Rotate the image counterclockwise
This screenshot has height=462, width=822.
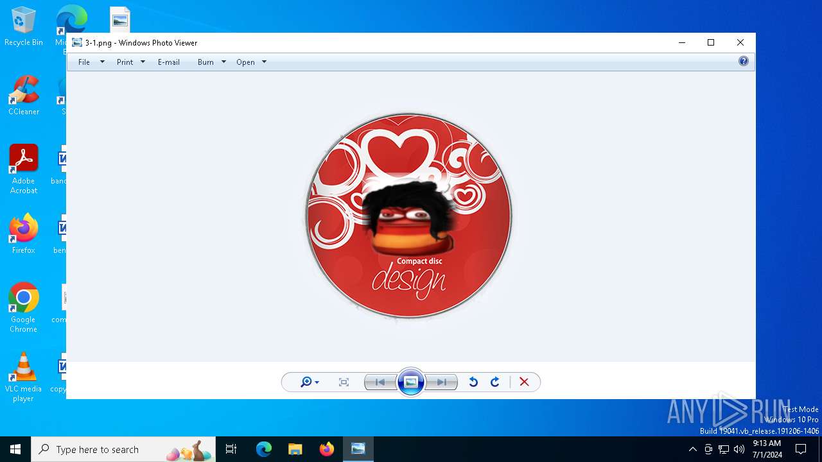(x=473, y=382)
